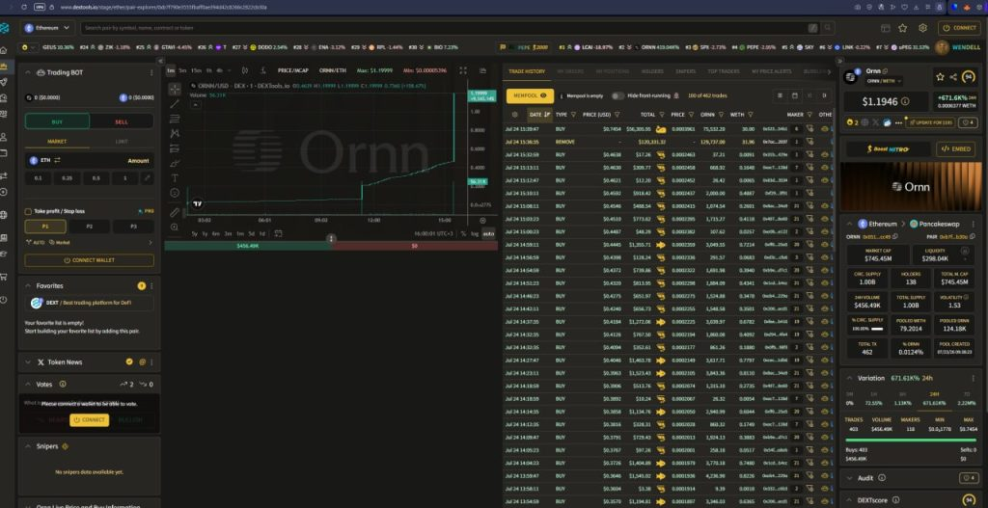
Task: Click the DEXTscore 94 circular gauge
Action: 969,500
